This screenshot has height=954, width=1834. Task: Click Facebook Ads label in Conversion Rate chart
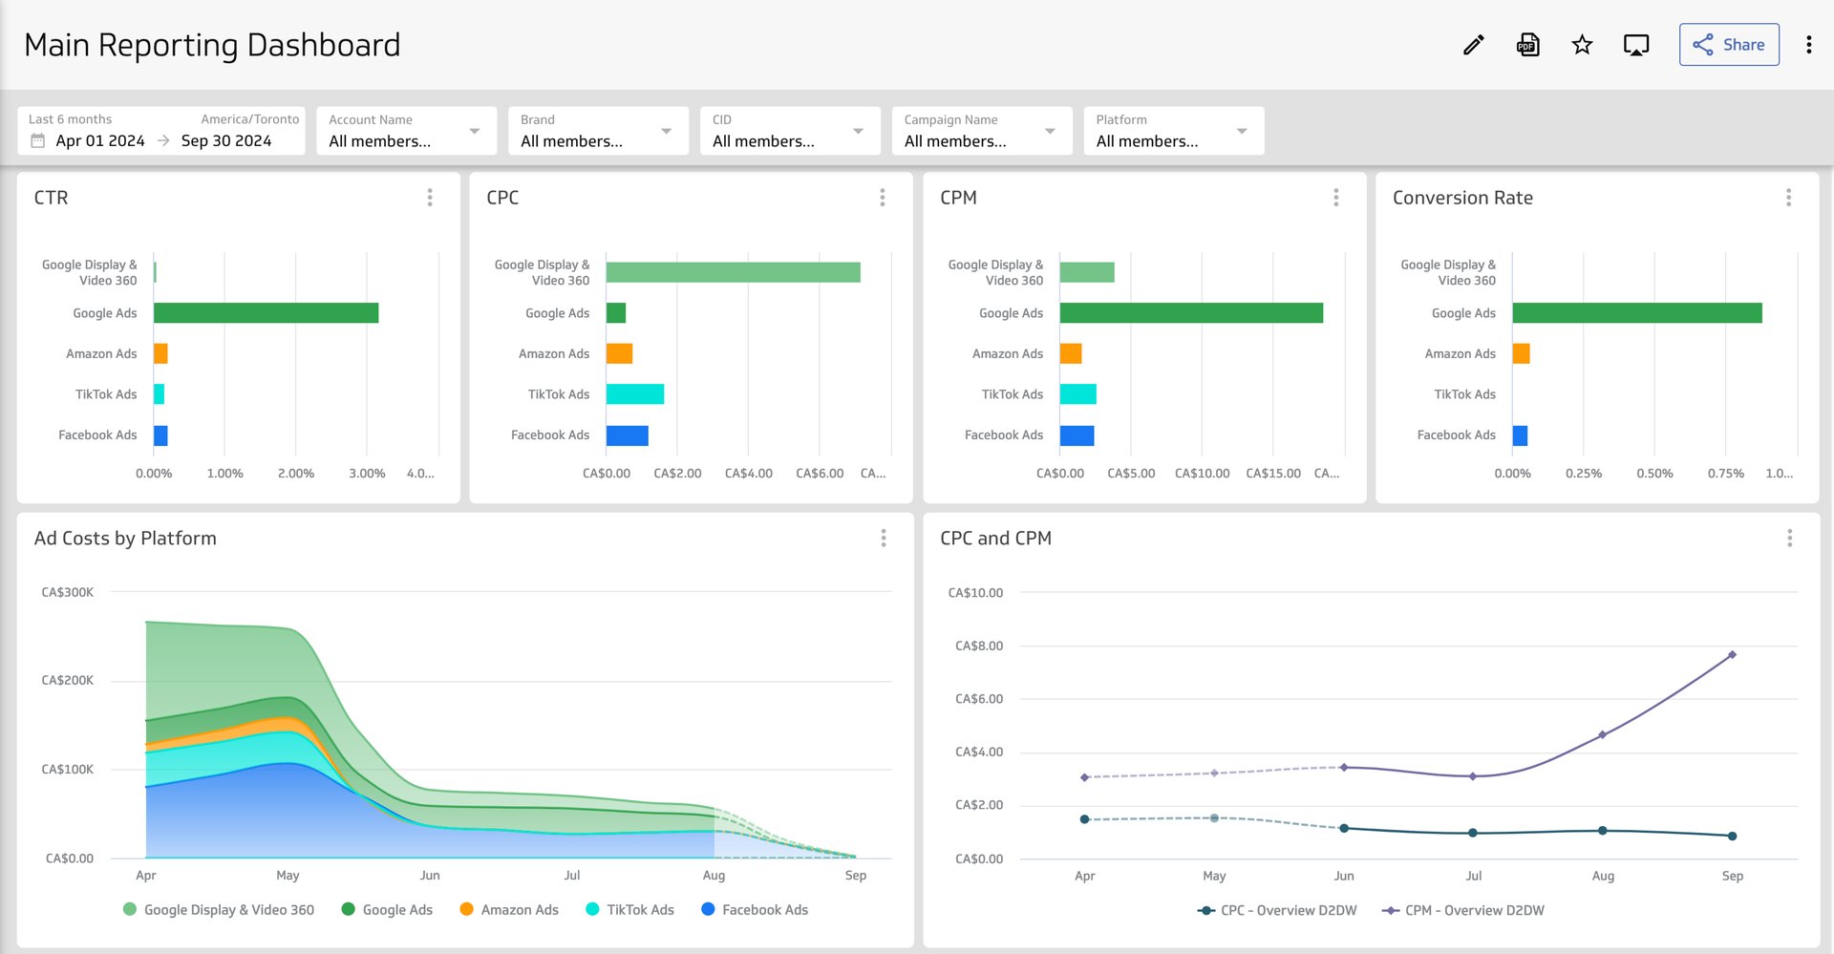tap(1457, 435)
